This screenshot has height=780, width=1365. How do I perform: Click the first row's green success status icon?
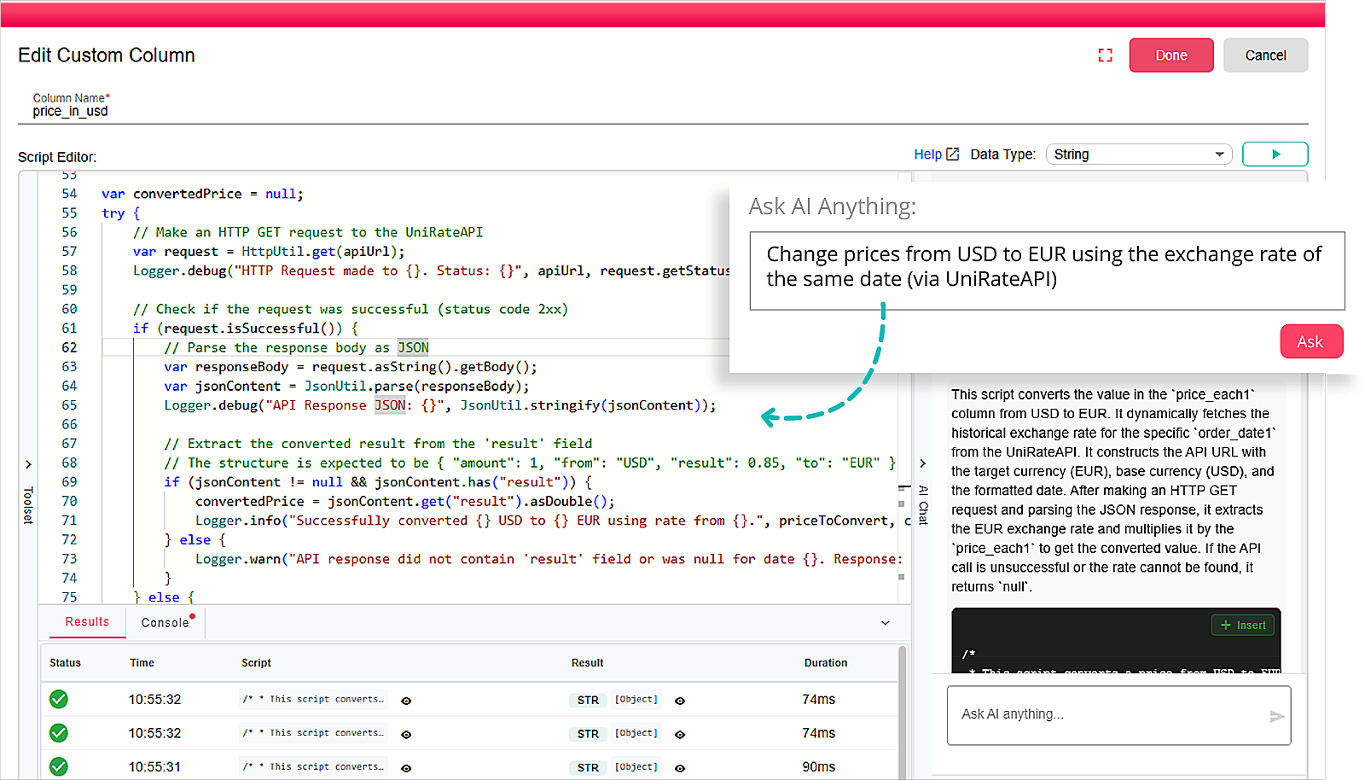point(59,700)
